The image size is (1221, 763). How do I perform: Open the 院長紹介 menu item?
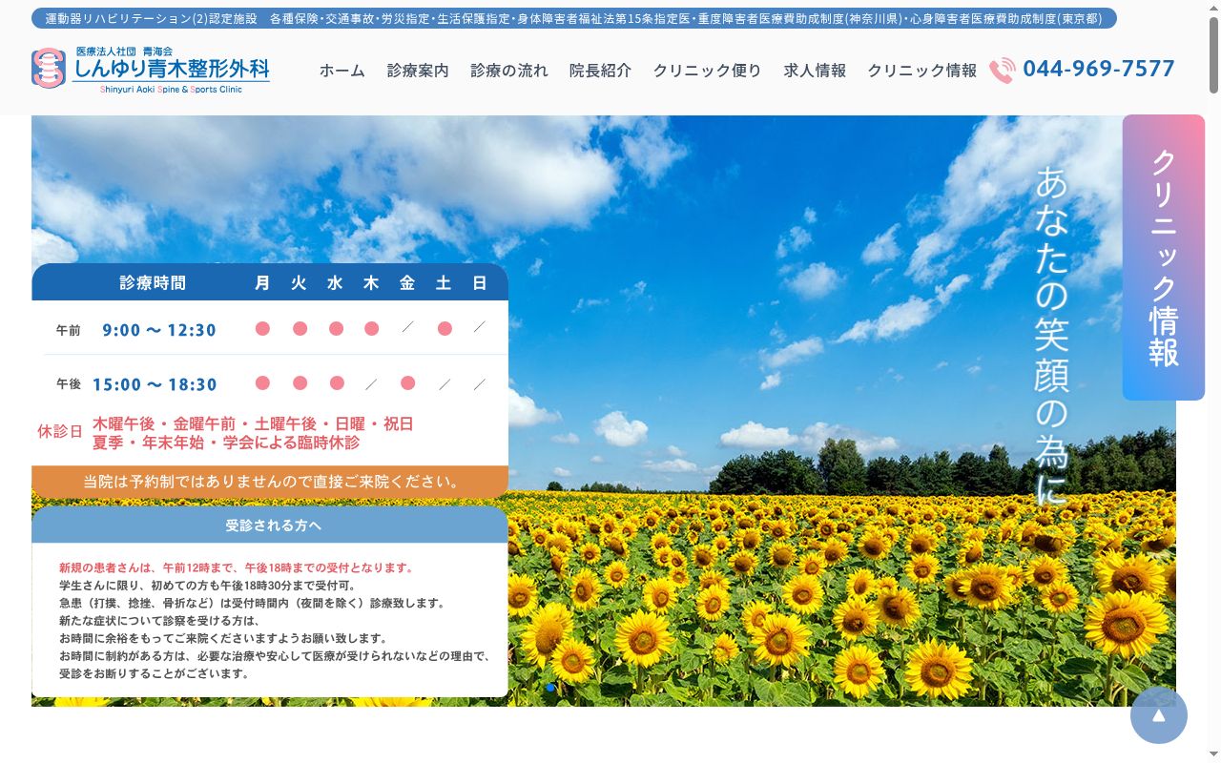point(600,71)
